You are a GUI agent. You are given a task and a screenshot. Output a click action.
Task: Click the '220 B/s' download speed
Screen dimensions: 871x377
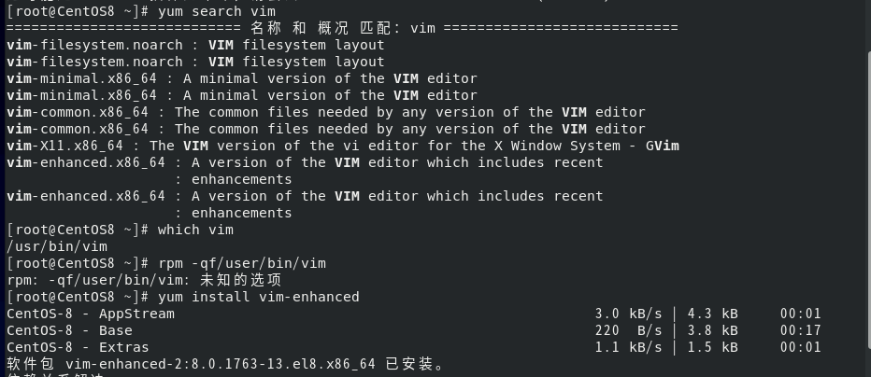tap(628, 330)
